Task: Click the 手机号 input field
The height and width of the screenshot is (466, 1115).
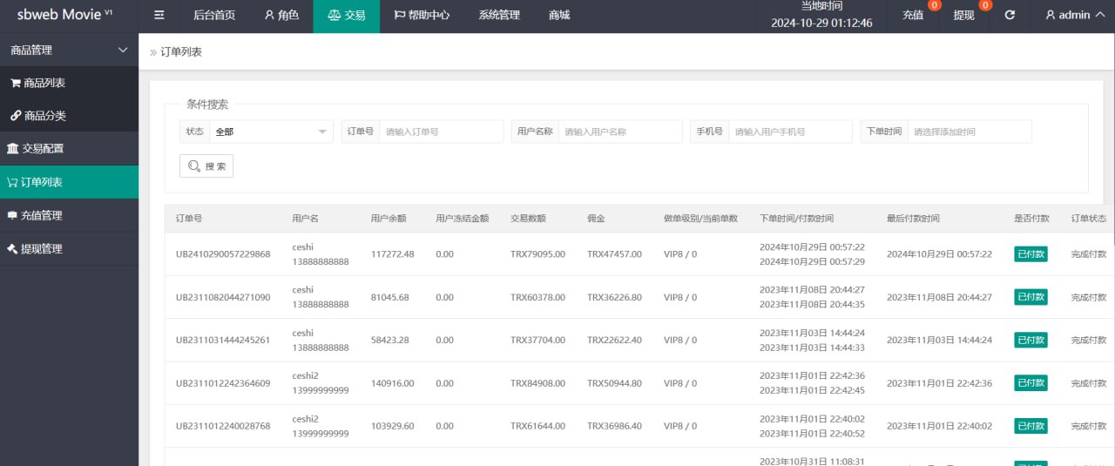Action: tap(789, 132)
